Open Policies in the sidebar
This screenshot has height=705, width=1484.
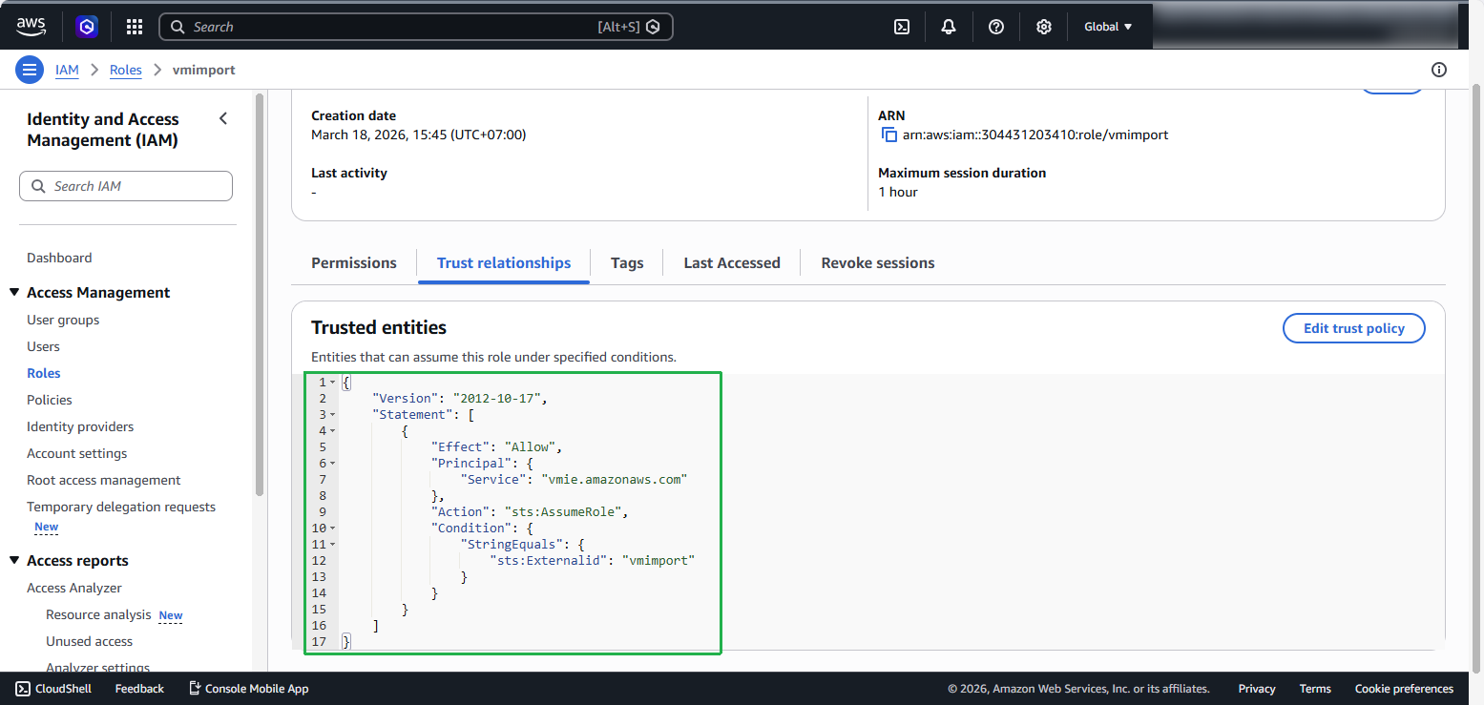(50, 400)
